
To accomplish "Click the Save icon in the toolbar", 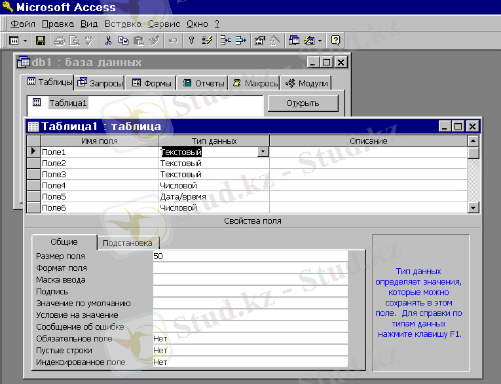I will tap(40, 41).
